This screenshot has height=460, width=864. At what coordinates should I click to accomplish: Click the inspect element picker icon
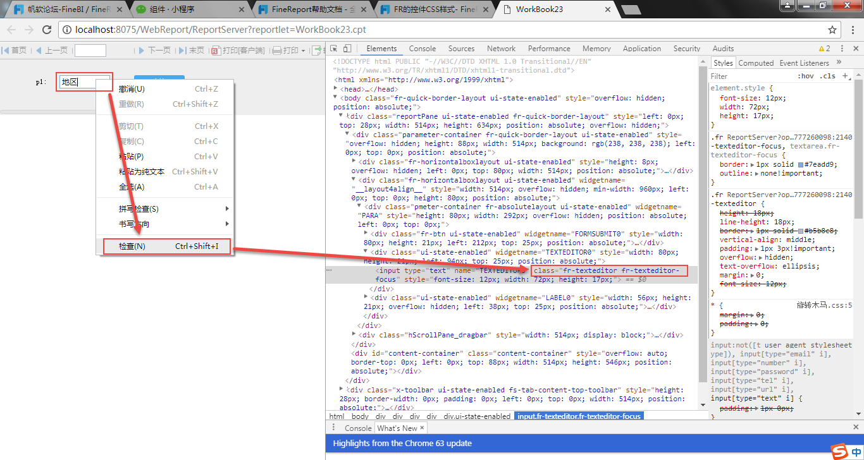[334, 49]
